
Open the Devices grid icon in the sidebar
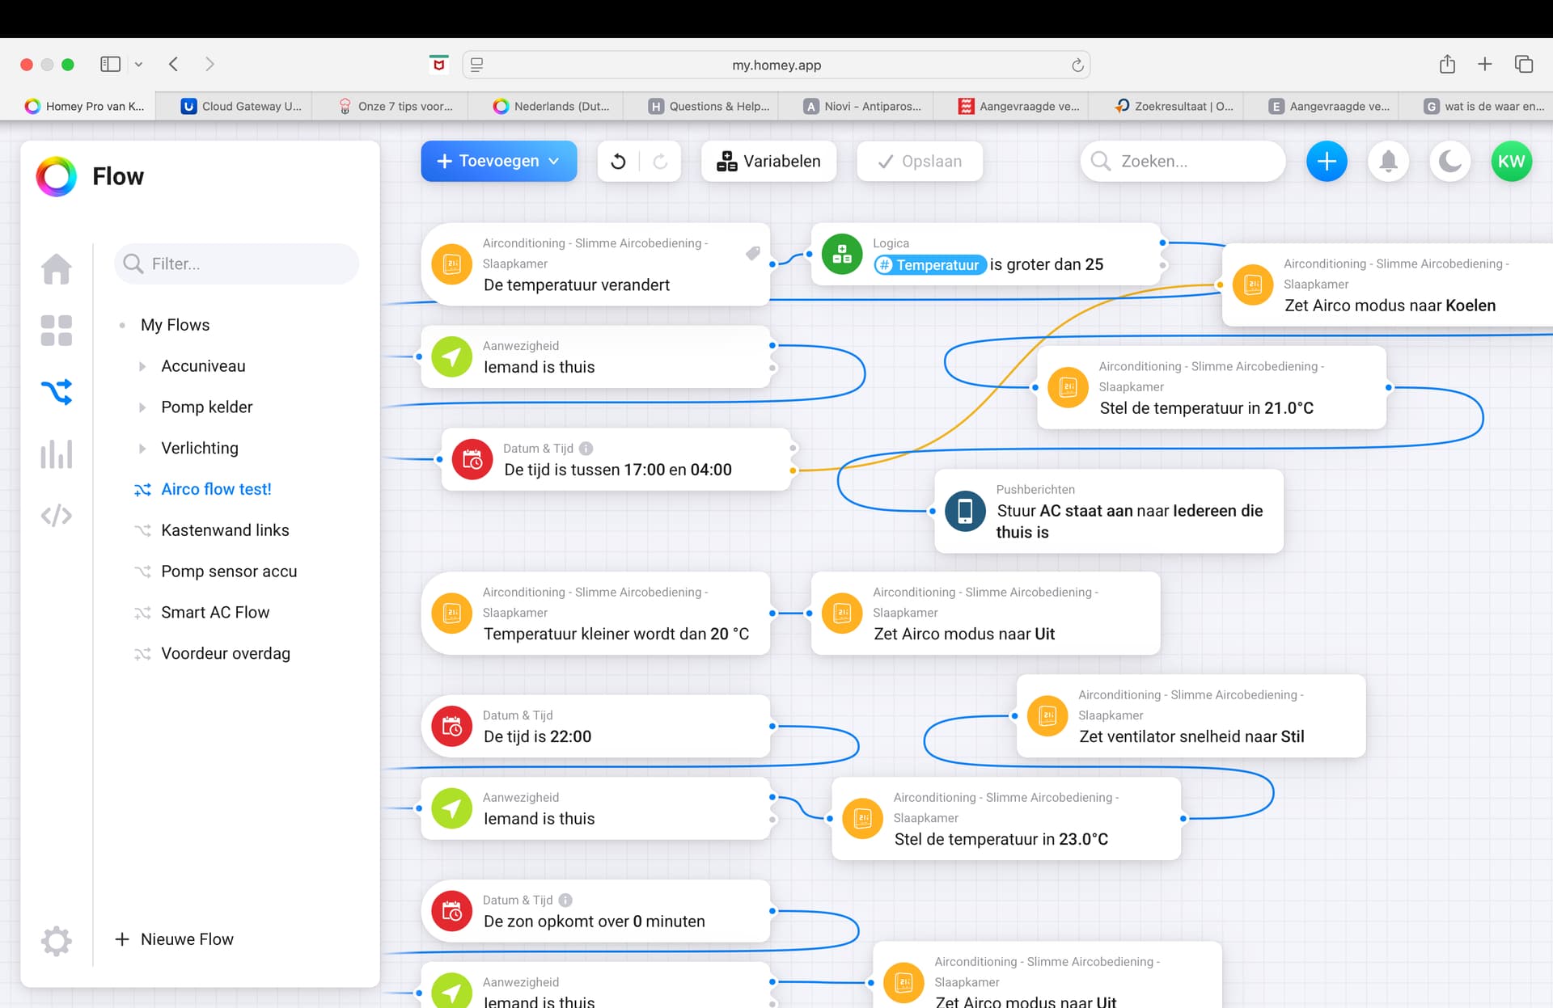pyautogui.click(x=57, y=331)
